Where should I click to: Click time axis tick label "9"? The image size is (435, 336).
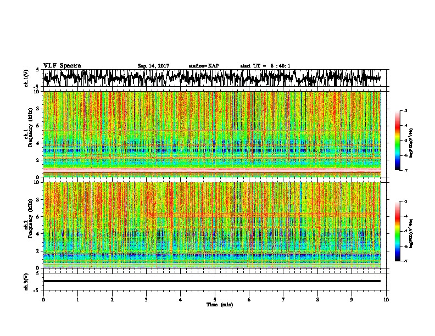pyautogui.click(x=352, y=300)
